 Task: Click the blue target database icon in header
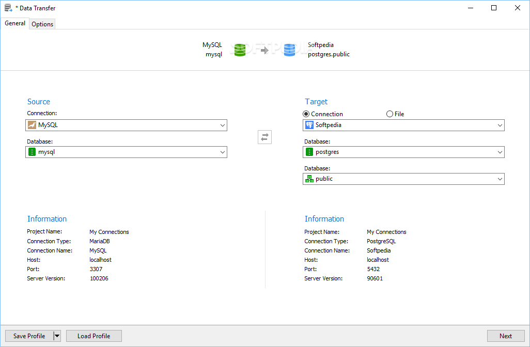click(289, 50)
